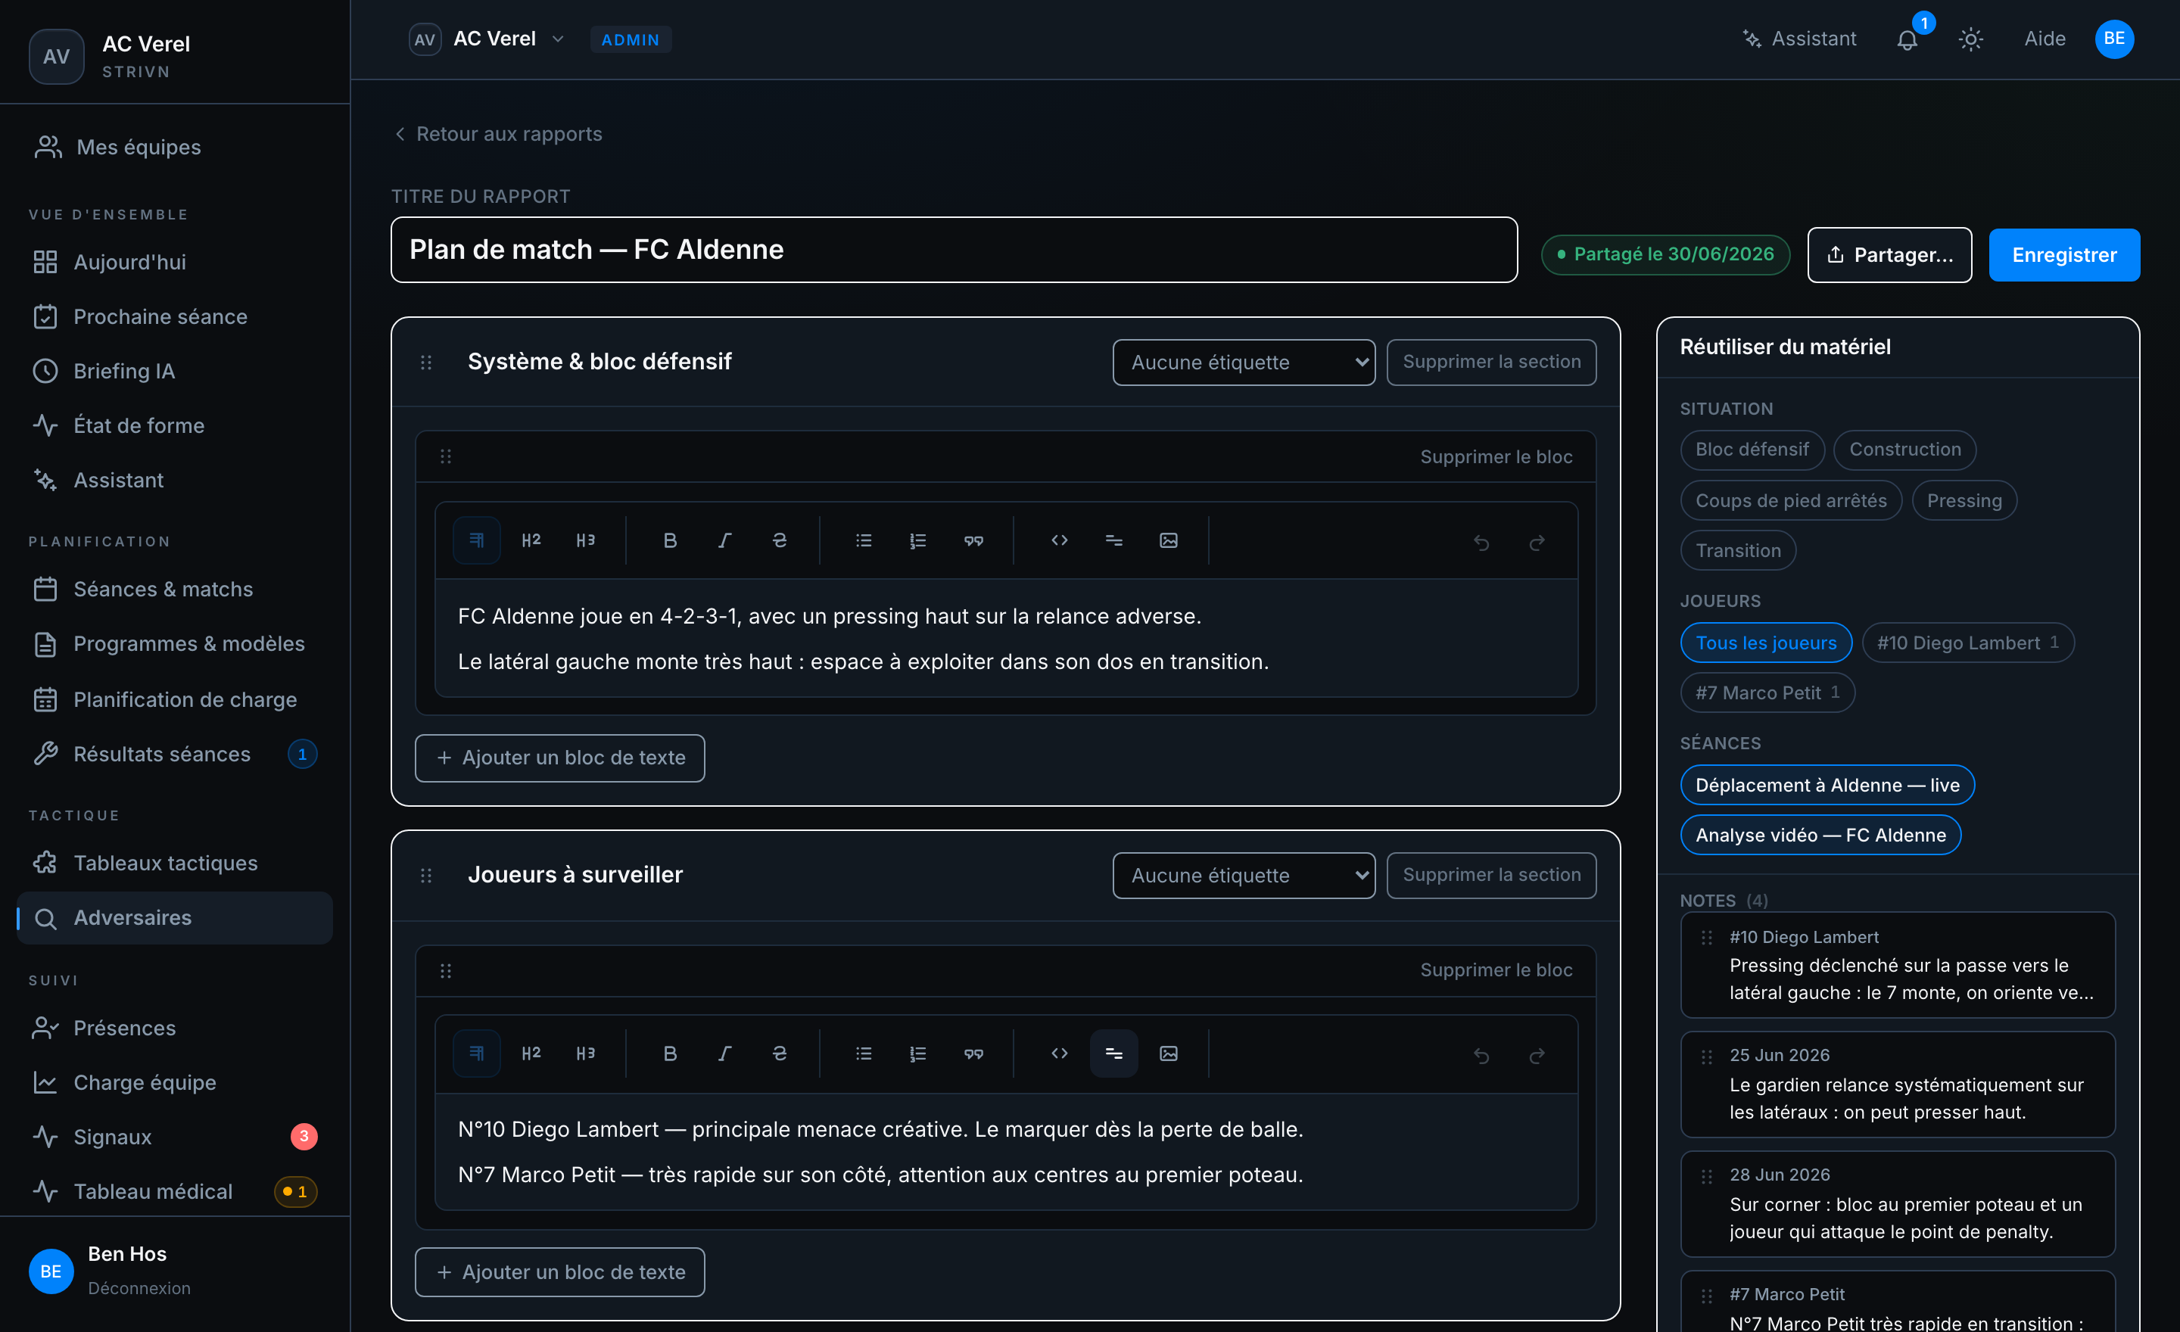Apply H2 heading in Système & bloc défensif editor

click(x=531, y=540)
